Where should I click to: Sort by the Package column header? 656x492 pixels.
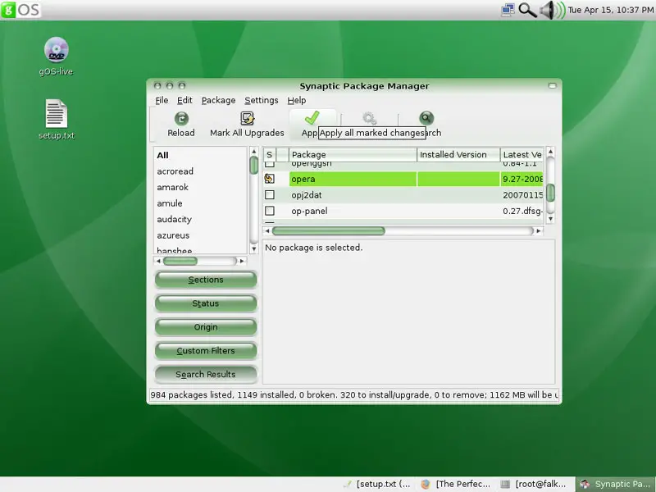click(353, 155)
